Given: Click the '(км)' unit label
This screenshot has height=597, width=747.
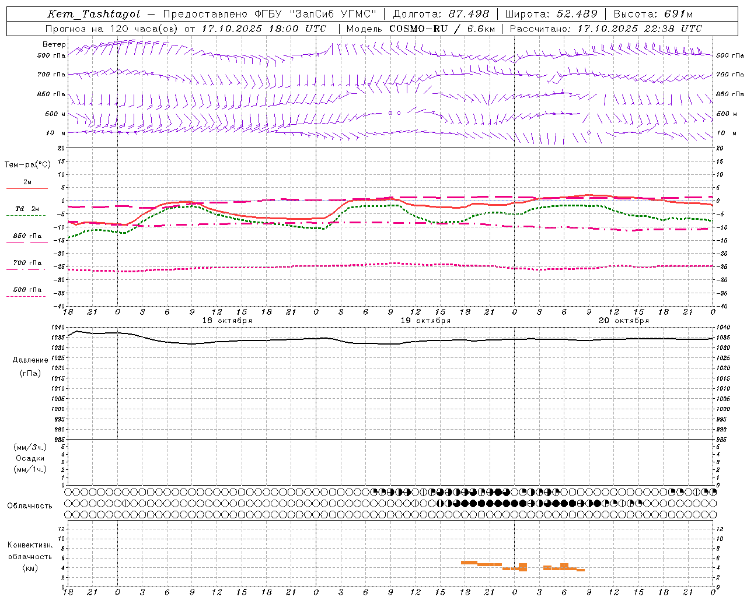Looking at the screenshot, I should tap(30, 568).
